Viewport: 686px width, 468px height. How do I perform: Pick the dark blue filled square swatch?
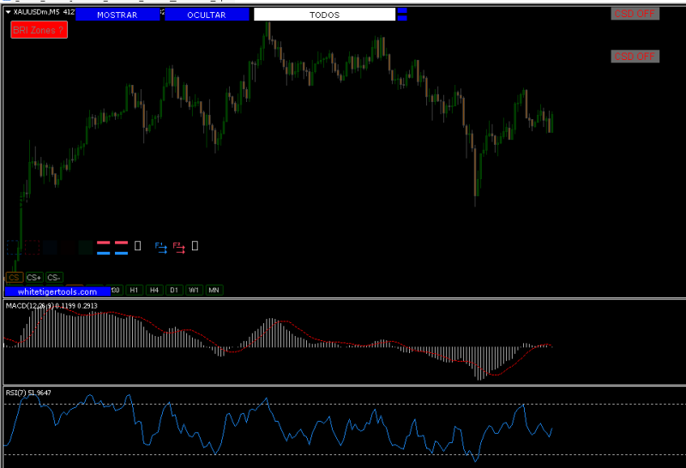50,247
